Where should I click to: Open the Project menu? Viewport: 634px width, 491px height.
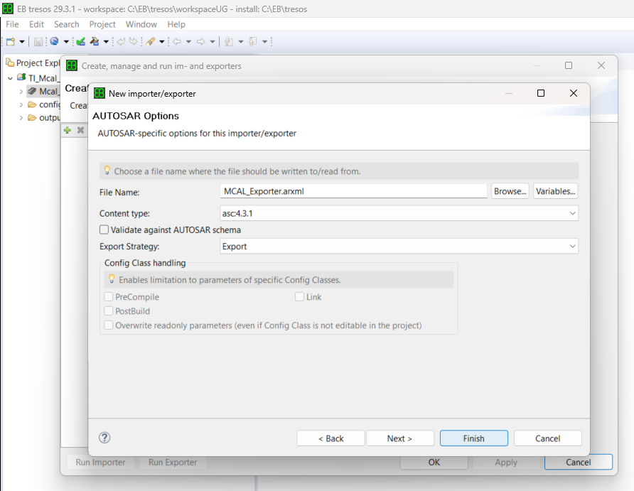102,24
